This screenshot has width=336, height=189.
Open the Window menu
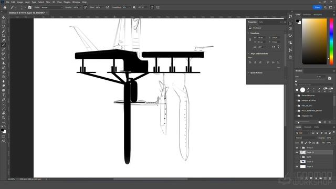click(76, 2)
